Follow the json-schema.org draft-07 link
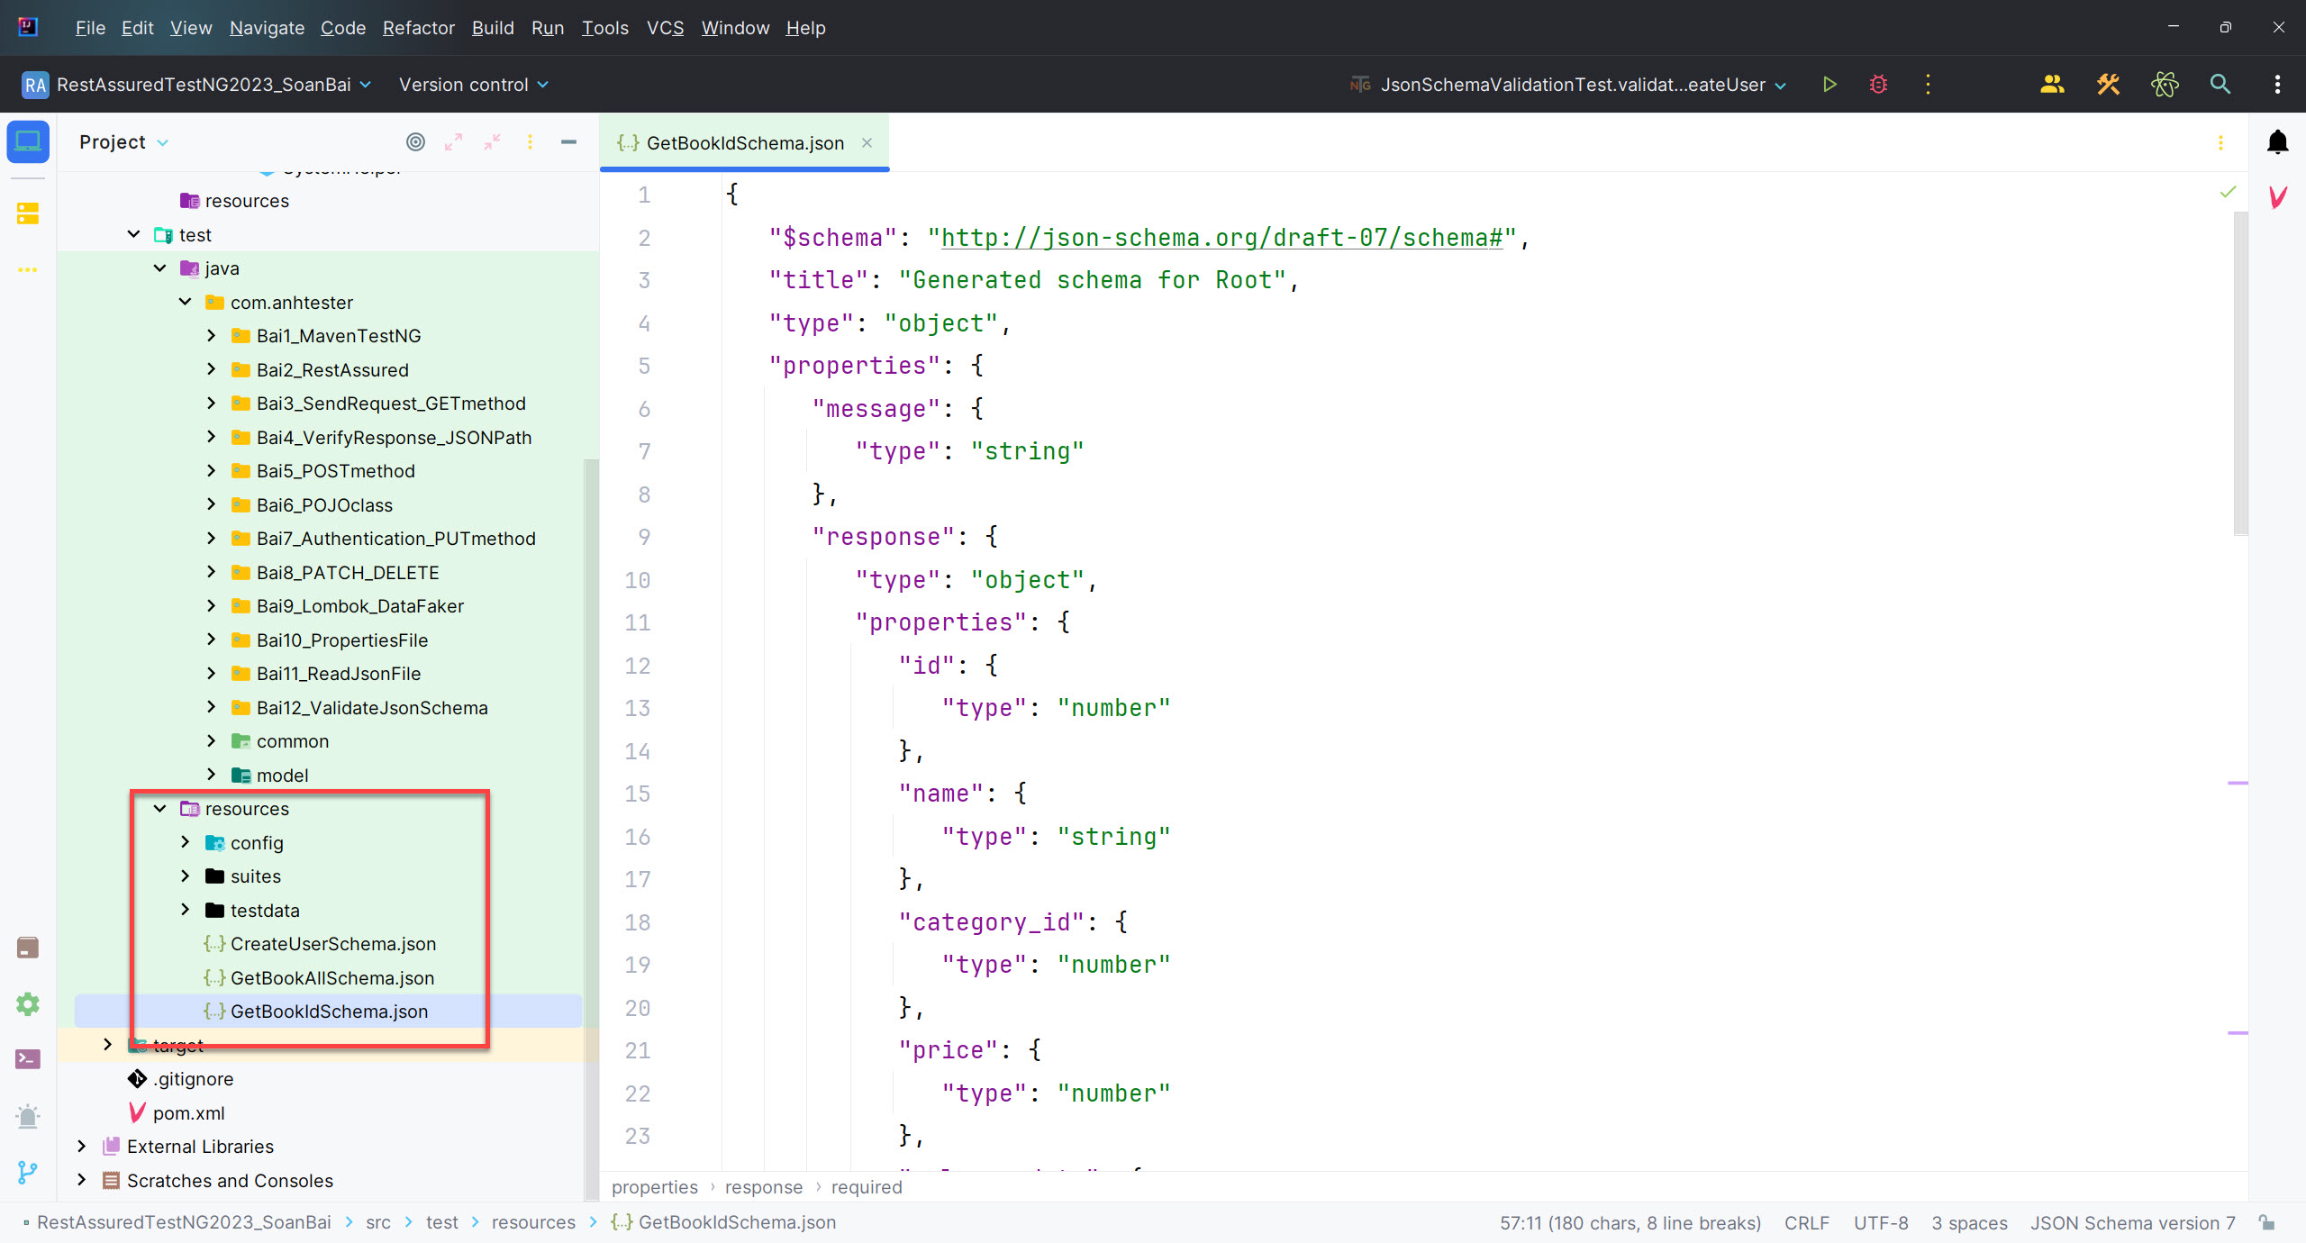The height and width of the screenshot is (1243, 2306). click(1221, 238)
